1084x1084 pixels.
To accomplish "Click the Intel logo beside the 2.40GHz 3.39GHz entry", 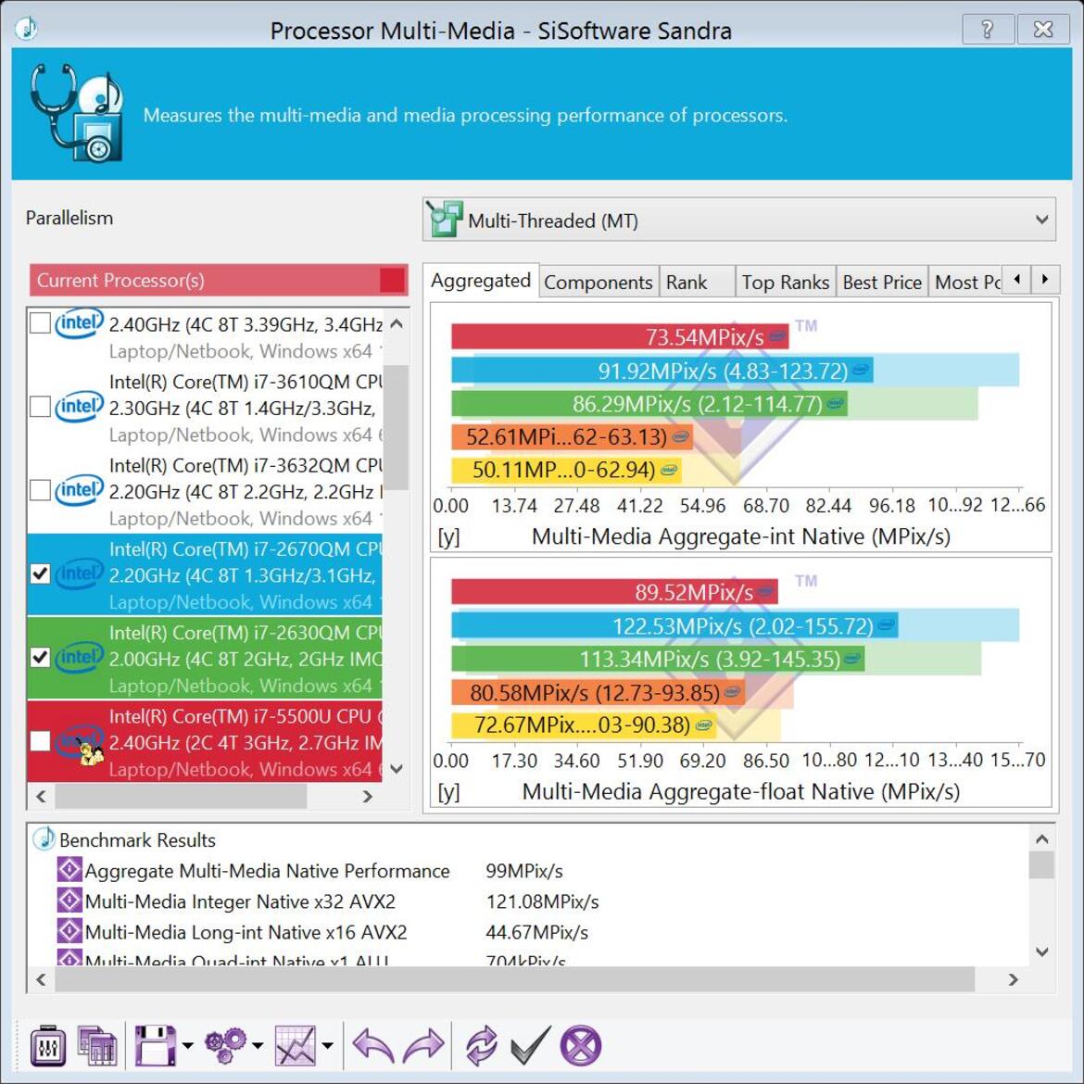I will (80, 323).
